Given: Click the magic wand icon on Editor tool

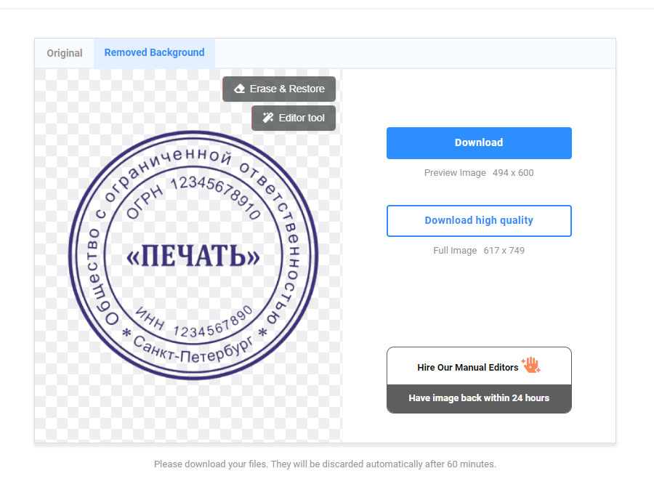Looking at the screenshot, I should click(x=268, y=118).
